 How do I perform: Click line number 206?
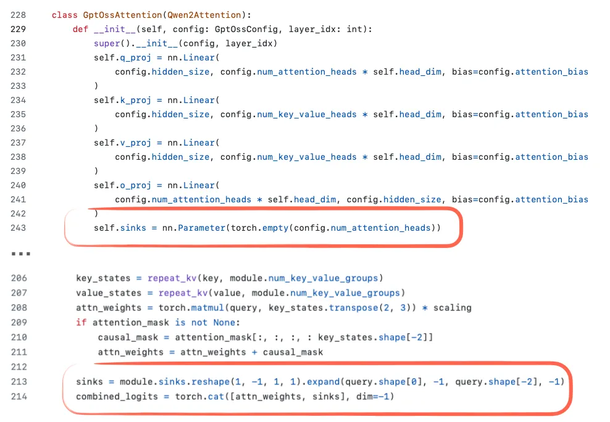[x=19, y=278]
